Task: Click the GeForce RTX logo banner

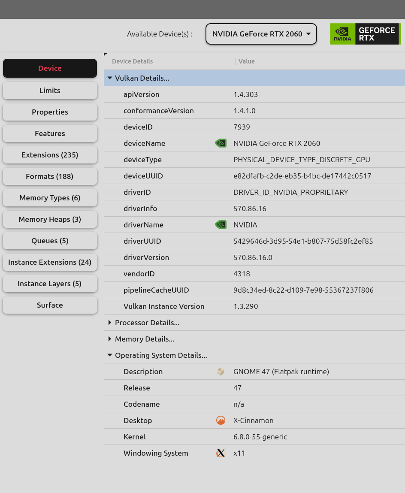Action: point(365,34)
